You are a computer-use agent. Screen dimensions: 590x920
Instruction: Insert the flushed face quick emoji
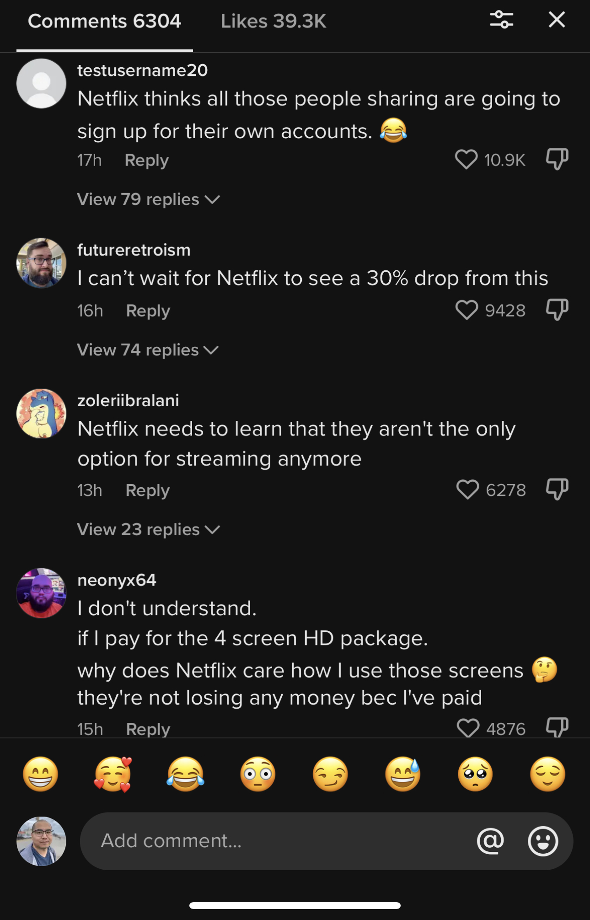coord(258,774)
